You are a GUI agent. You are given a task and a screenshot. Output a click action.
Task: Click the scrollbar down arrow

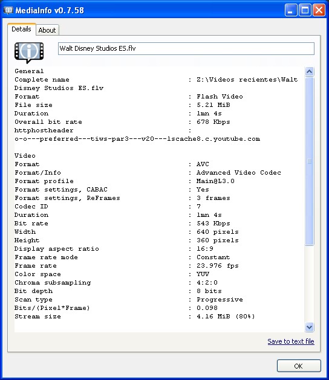point(310,327)
